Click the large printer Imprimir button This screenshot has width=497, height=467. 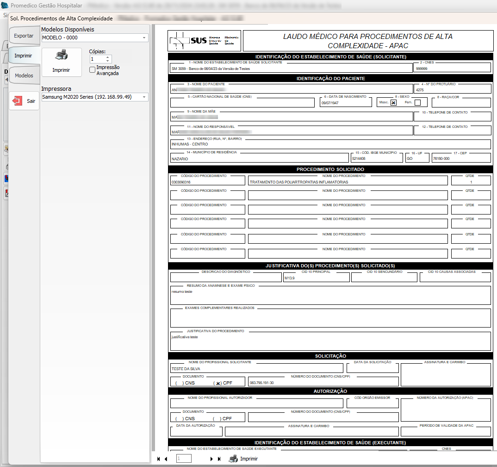[62, 62]
